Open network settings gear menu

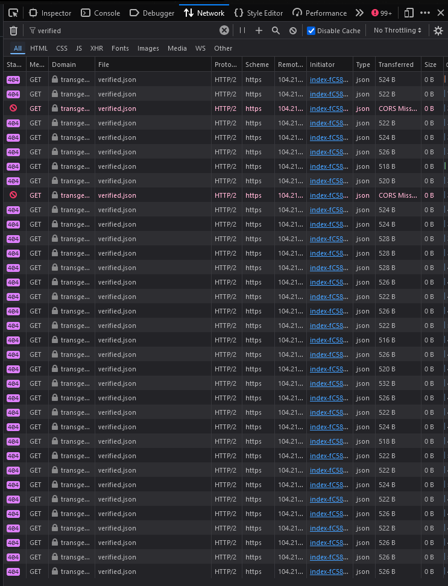point(438,31)
